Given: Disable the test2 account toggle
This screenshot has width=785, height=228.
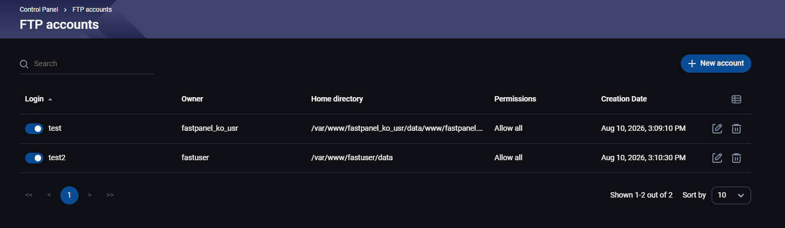Looking at the screenshot, I should point(34,158).
